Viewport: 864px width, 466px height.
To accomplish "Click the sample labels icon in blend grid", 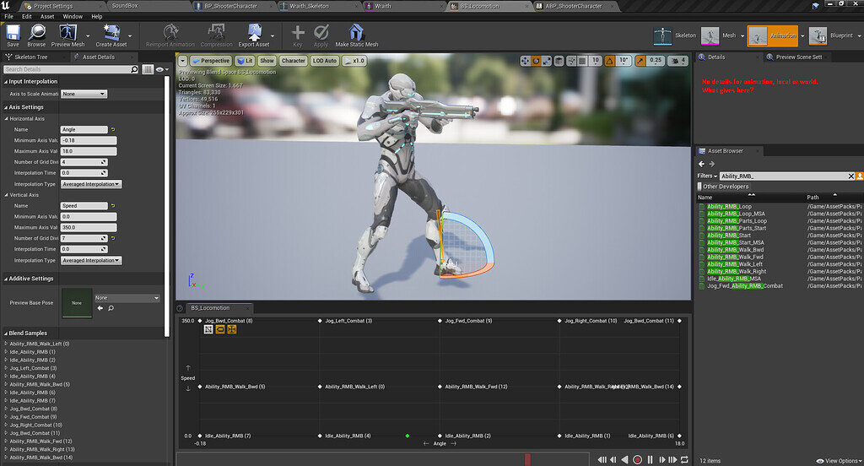I will coord(220,329).
